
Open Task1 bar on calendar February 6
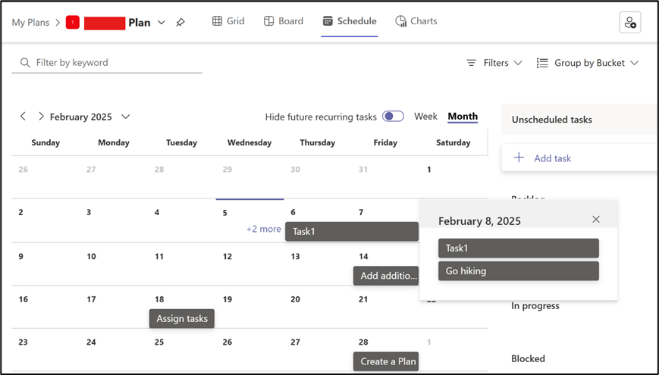[x=352, y=231]
